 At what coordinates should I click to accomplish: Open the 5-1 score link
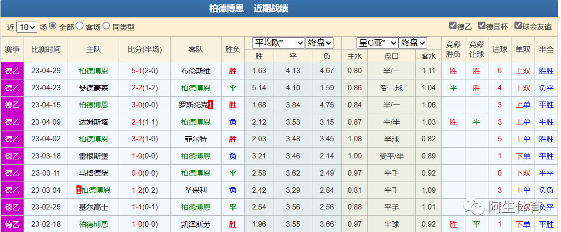137,71
